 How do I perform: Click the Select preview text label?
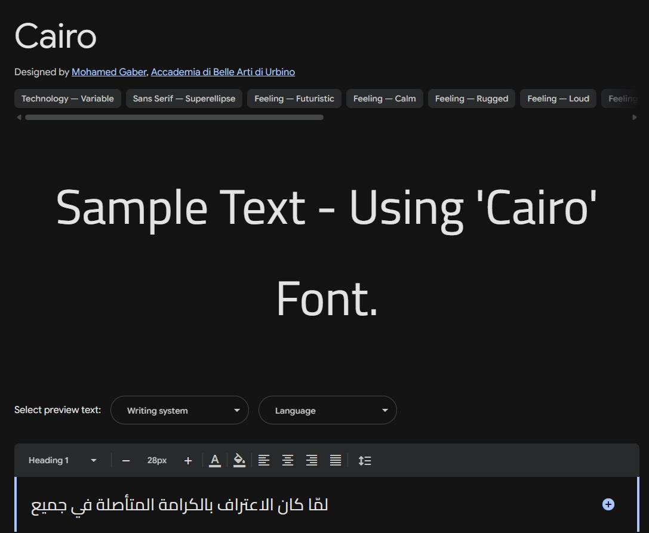pos(57,409)
